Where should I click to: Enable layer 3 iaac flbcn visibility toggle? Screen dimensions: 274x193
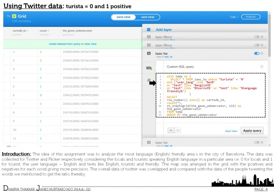coord(257,46)
